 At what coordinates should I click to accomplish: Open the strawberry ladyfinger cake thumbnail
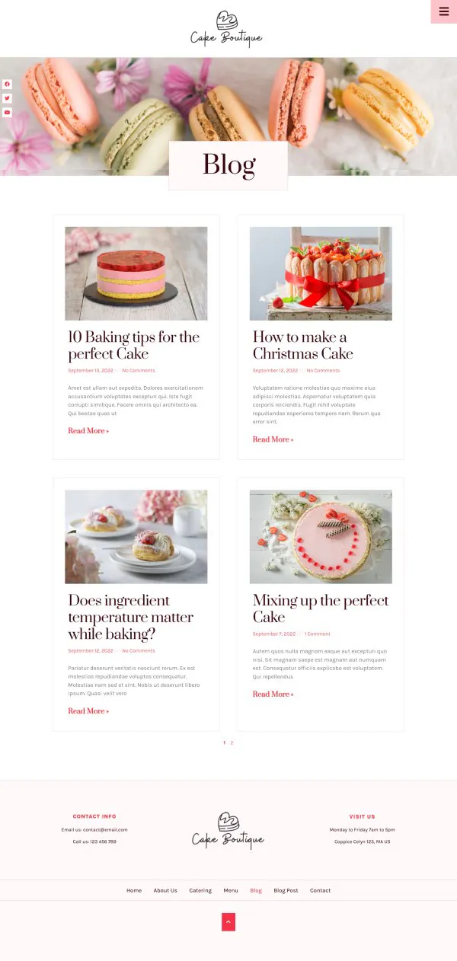[x=321, y=273]
